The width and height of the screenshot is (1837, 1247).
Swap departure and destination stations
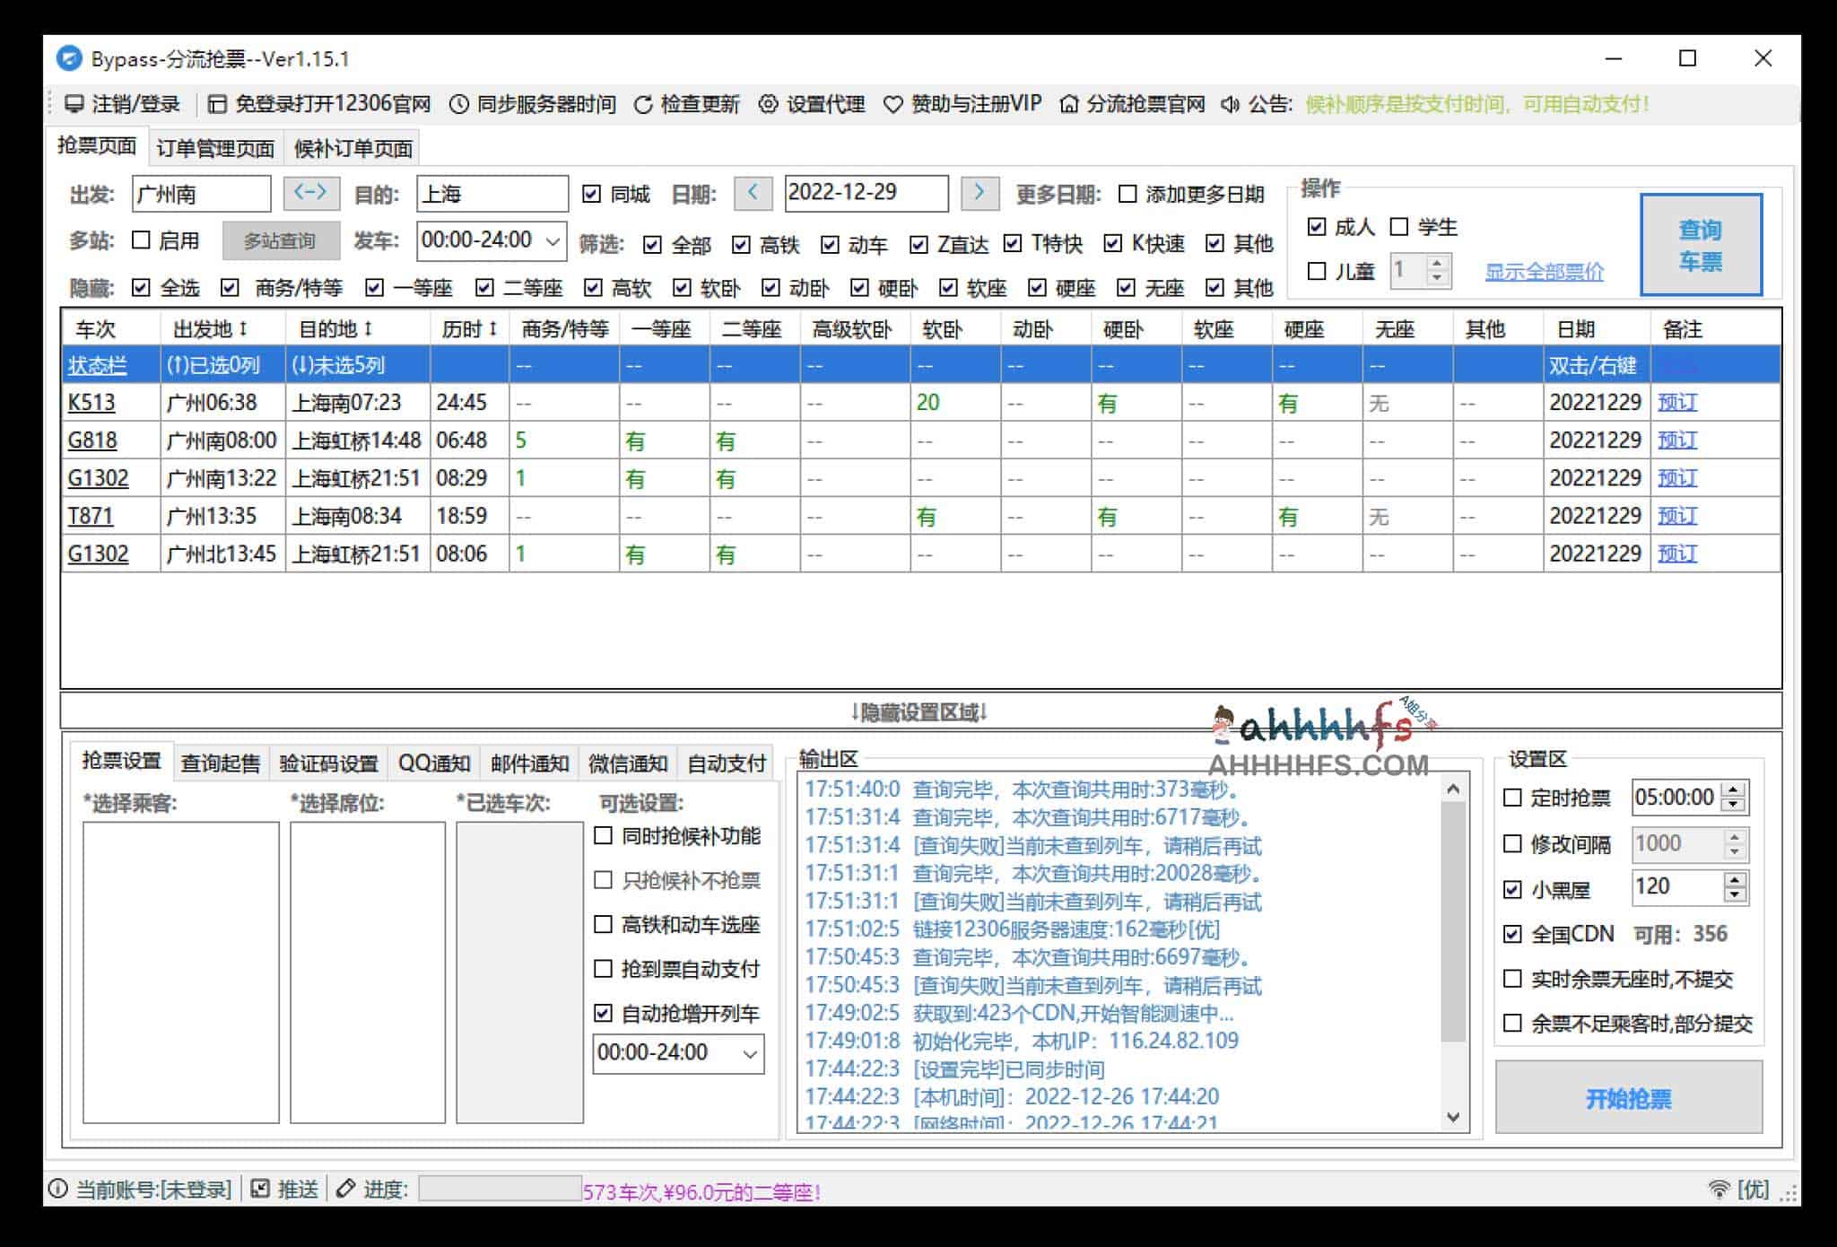(x=311, y=193)
